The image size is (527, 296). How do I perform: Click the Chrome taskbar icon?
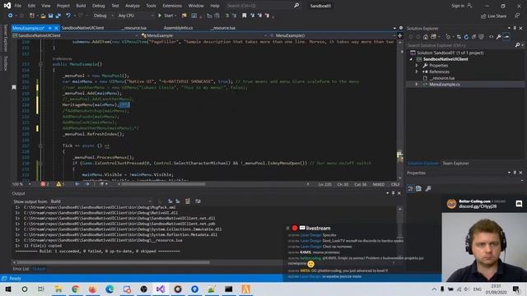point(75,289)
